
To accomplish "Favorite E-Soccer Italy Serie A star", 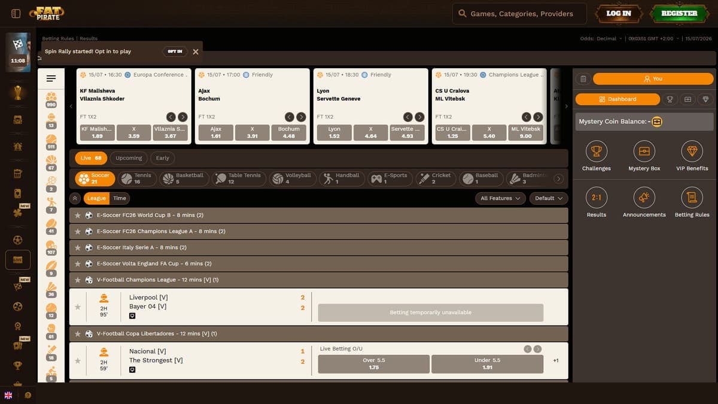I will pos(77,248).
